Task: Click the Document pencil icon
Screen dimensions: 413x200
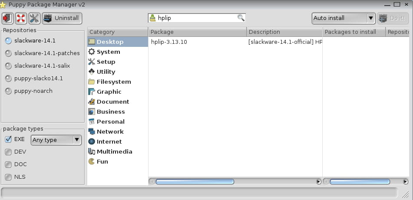Action: point(91,102)
